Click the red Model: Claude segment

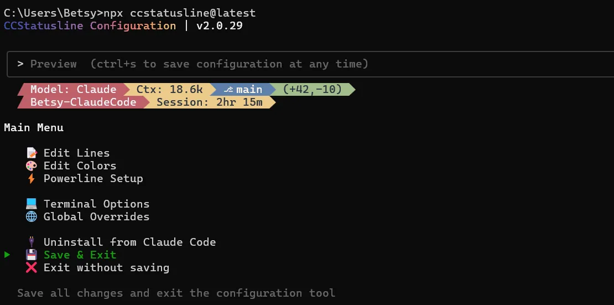click(x=73, y=90)
